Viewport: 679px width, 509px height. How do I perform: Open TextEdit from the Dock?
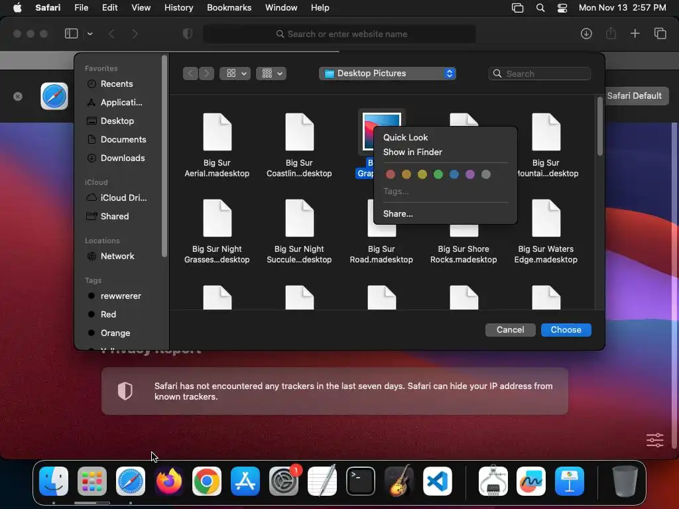(322, 481)
